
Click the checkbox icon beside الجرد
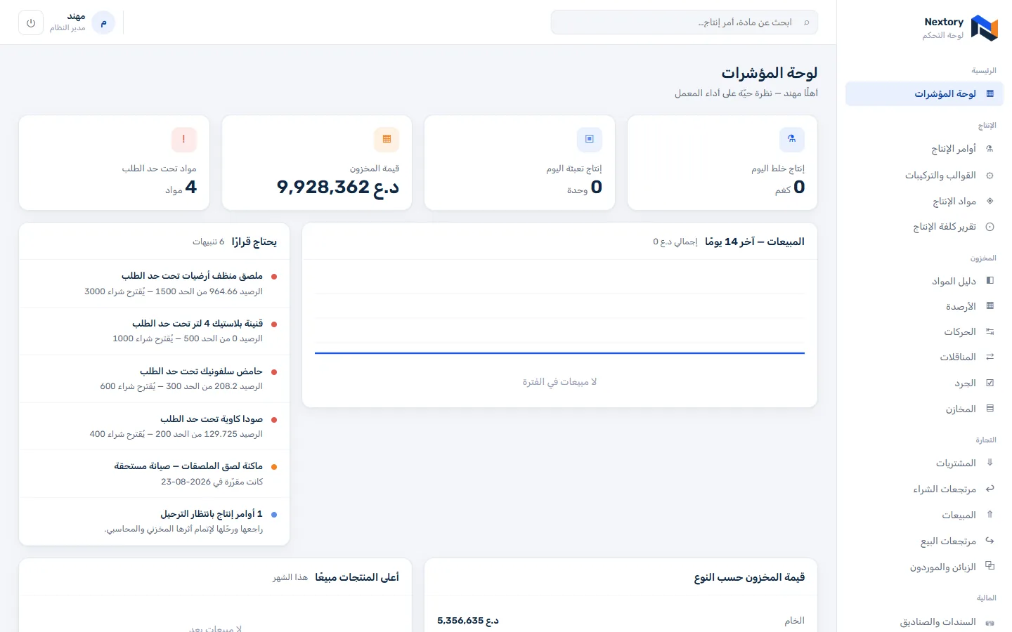(x=990, y=383)
